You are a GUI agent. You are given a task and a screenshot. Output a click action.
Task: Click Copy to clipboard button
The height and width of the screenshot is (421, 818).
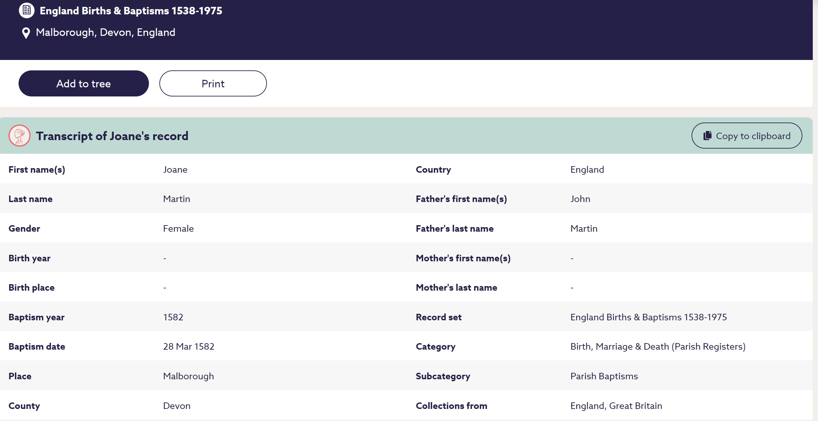(x=746, y=136)
